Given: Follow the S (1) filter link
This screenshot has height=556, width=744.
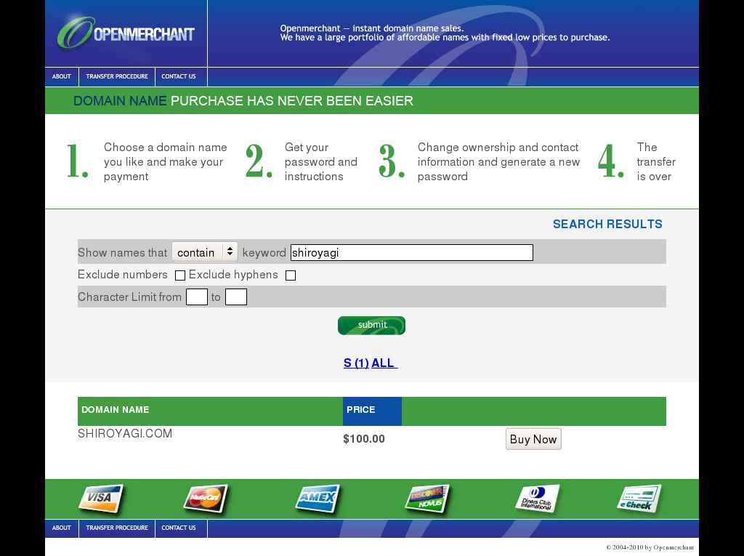Looking at the screenshot, I should [356, 363].
